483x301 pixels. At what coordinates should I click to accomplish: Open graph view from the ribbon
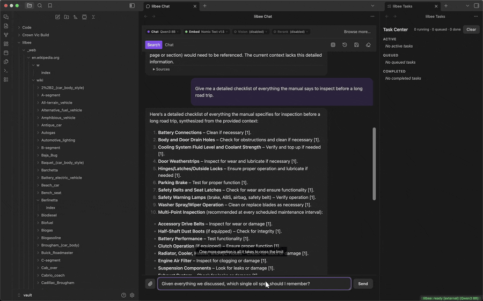pyautogui.click(x=6, y=35)
